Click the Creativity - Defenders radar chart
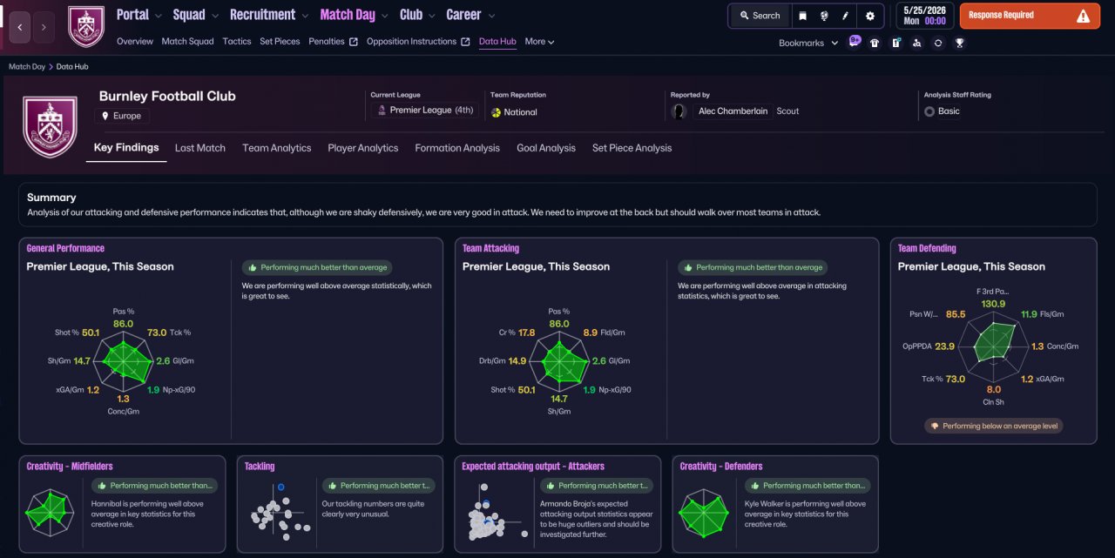 coord(703,512)
